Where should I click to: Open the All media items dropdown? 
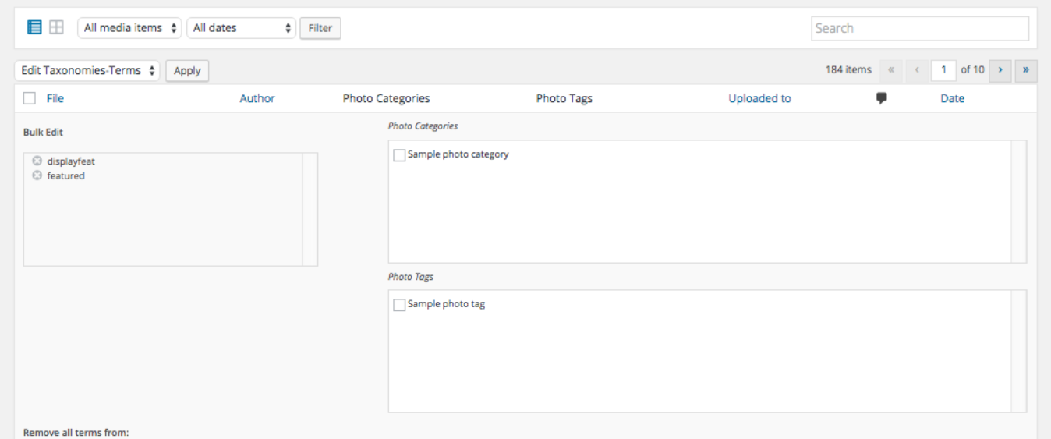pyautogui.click(x=129, y=28)
